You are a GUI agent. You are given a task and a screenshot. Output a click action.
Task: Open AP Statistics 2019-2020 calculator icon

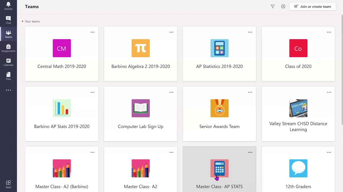tap(219, 48)
